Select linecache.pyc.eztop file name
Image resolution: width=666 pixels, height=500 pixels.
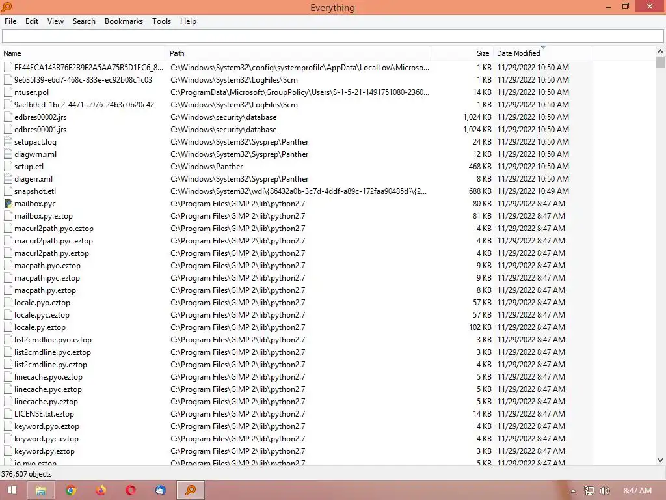tap(48, 389)
